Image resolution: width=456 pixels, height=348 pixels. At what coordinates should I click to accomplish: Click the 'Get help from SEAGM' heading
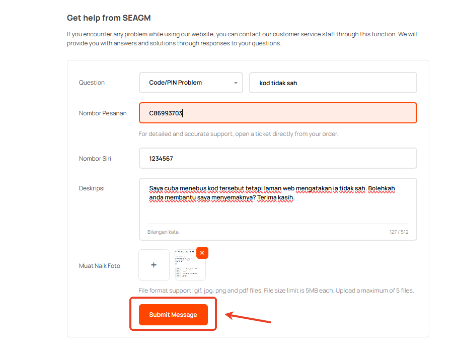pyautogui.click(x=109, y=18)
